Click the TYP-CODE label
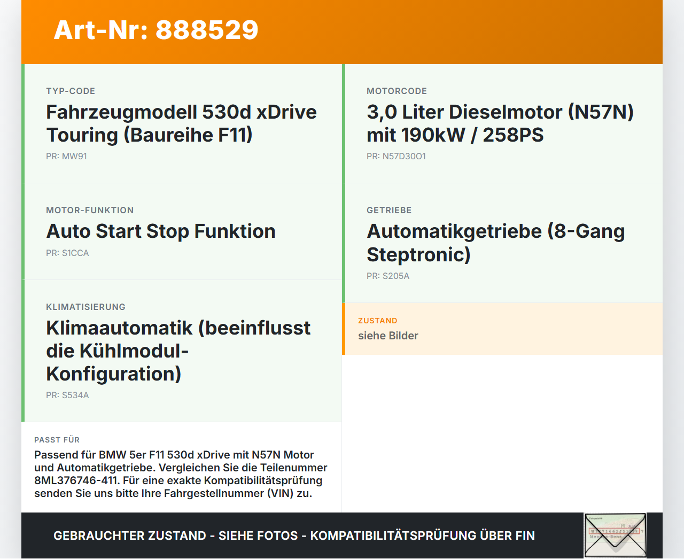 [71, 91]
